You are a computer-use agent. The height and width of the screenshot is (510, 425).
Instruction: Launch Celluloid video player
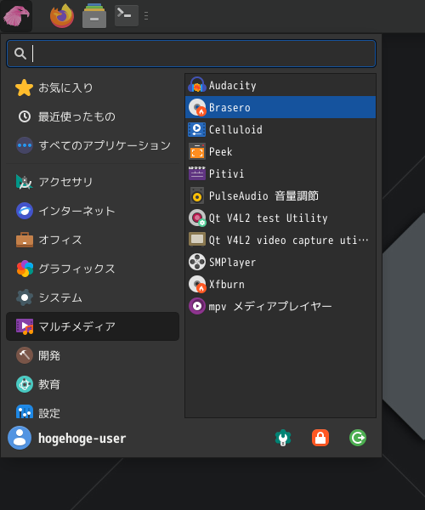click(x=280, y=129)
